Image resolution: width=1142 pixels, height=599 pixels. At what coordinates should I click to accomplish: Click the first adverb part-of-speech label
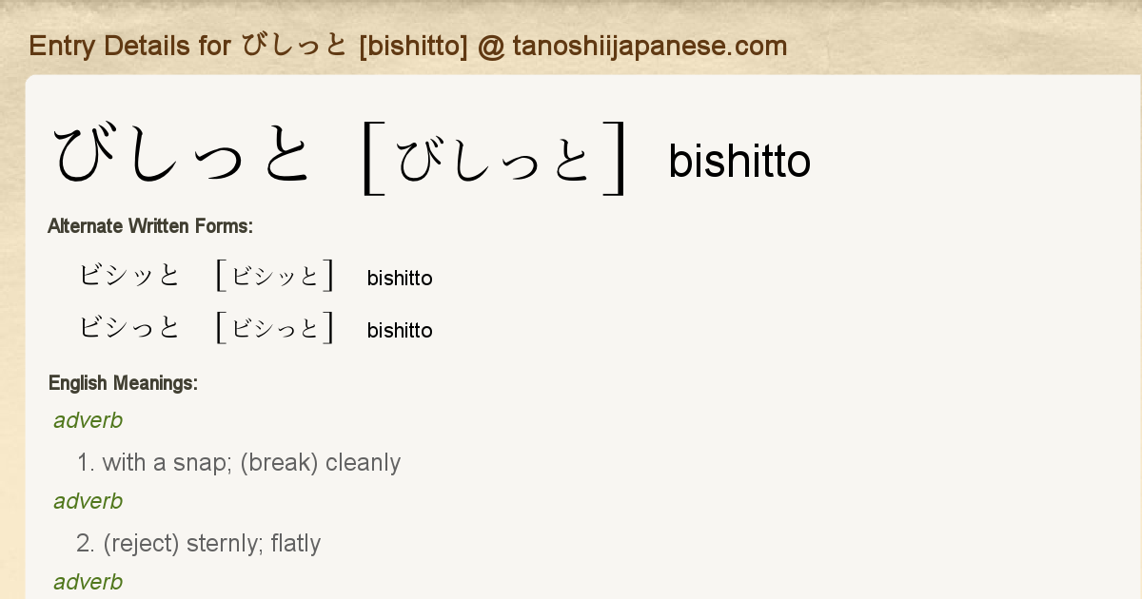[x=89, y=420]
